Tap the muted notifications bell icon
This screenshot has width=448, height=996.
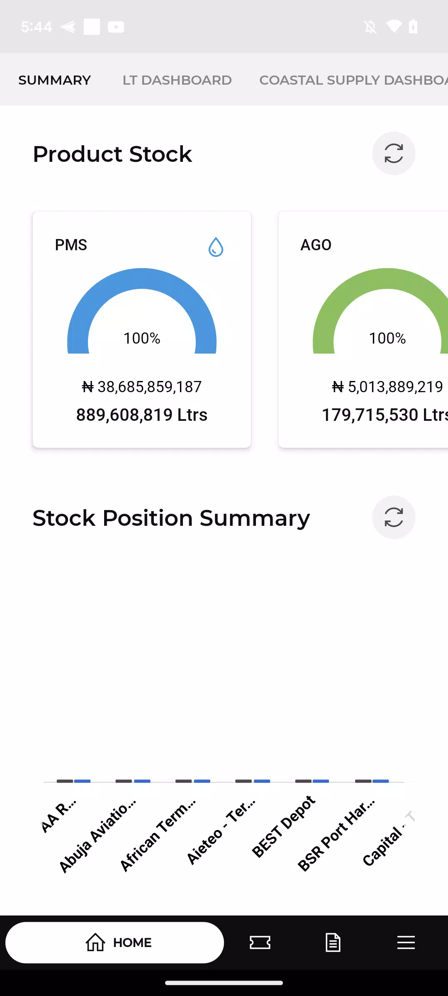click(370, 27)
